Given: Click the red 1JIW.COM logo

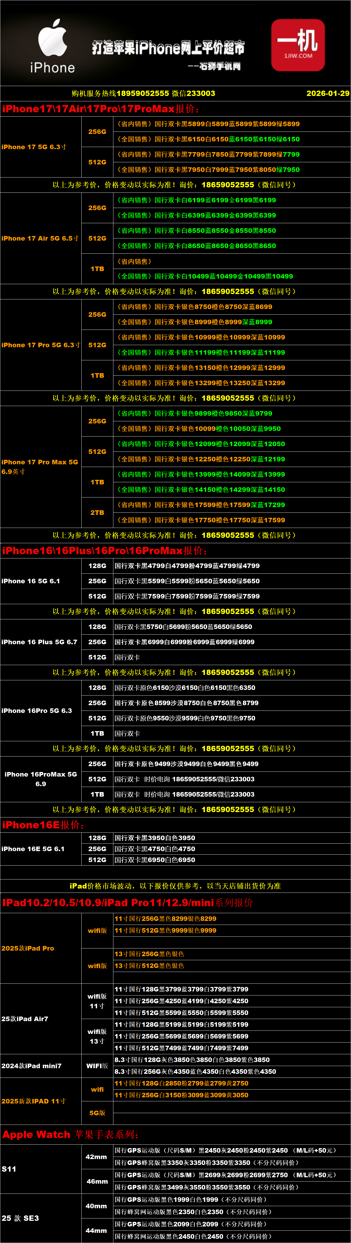Looking at the screenshot, I should tap(298, 45).
